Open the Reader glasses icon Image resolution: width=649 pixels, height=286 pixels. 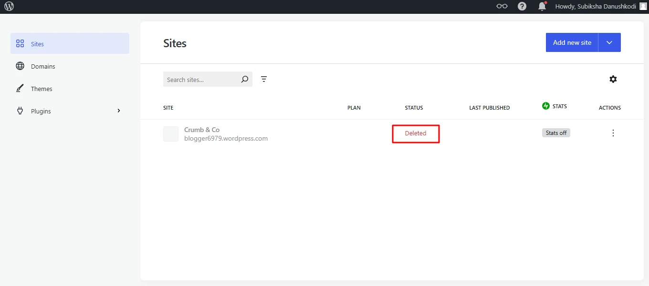click(502, 7)
